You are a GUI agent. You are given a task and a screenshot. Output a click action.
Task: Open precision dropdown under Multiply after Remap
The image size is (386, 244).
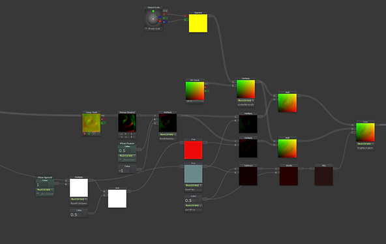tap(168, 134)
